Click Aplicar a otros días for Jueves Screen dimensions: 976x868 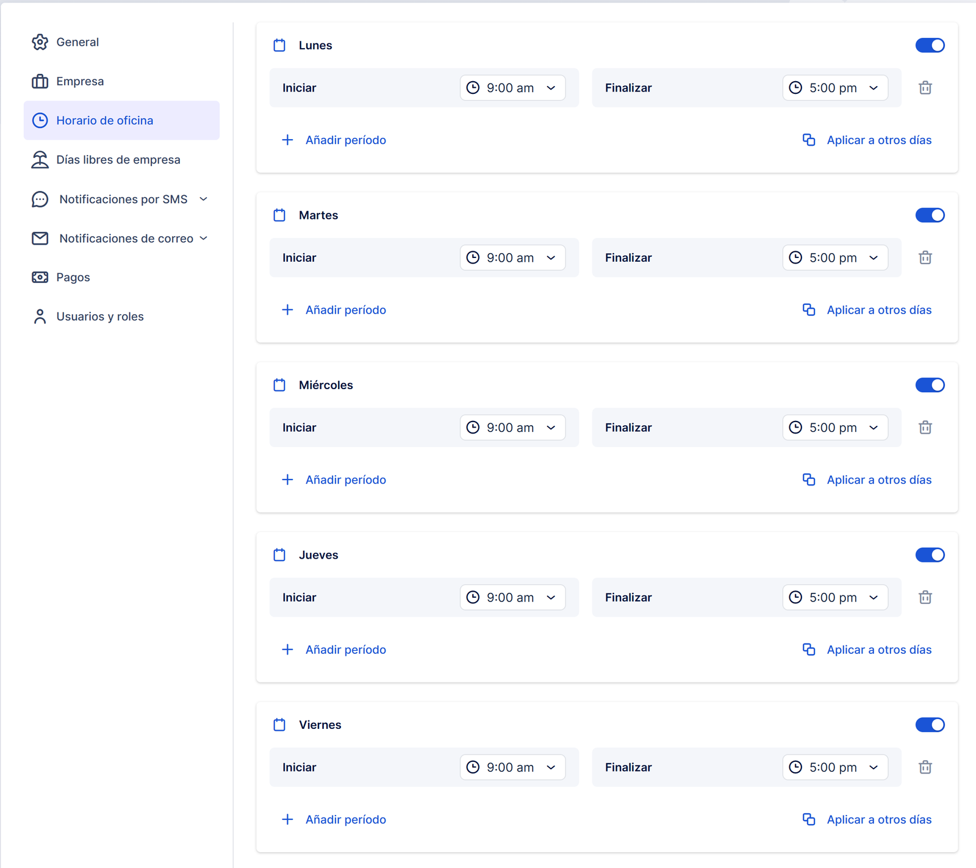tap(878, 650)
